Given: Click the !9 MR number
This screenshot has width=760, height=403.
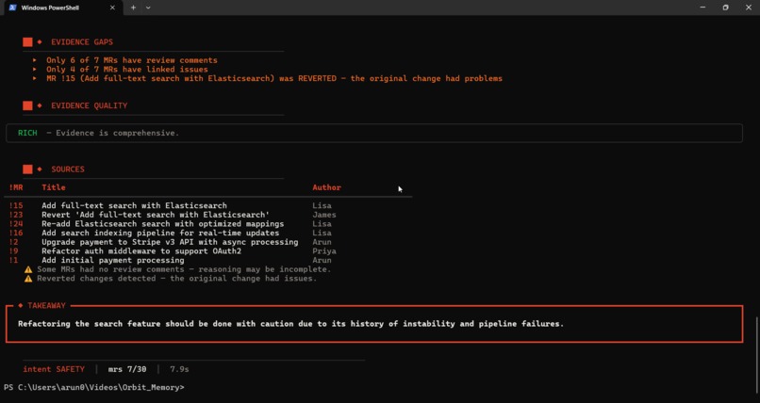Looking at the screenshot, I should tap(13, 251).
